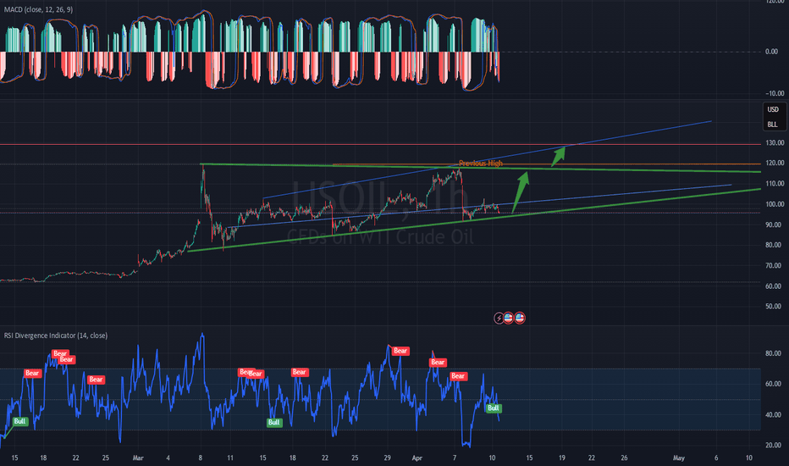Open the MACD indicator legend settings
The height and width of the screenshot is (466, 789).
tap(40, 9)
